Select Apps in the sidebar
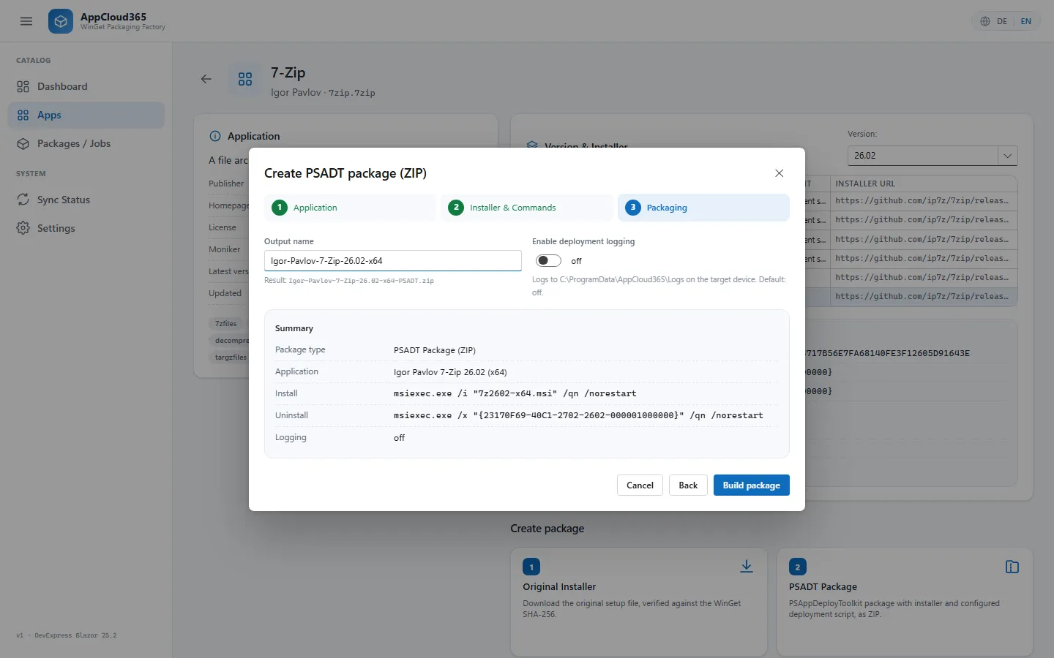 [86, 115]
